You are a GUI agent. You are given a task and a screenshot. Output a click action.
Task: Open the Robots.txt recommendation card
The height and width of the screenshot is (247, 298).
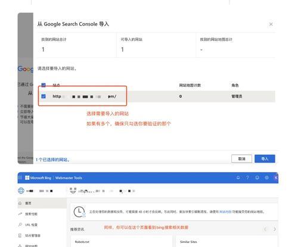122,242
